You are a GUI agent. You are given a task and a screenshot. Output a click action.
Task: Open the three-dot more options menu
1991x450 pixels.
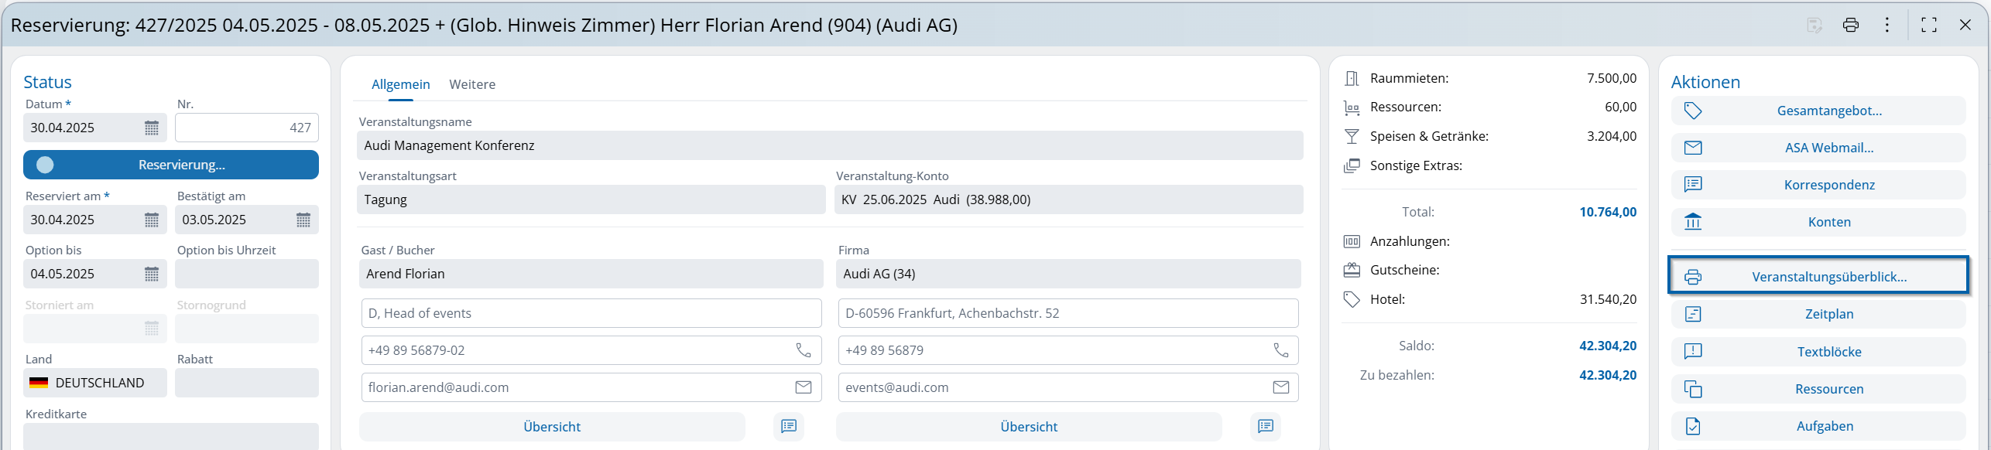pyautogui.click(x=1887, y=25)
